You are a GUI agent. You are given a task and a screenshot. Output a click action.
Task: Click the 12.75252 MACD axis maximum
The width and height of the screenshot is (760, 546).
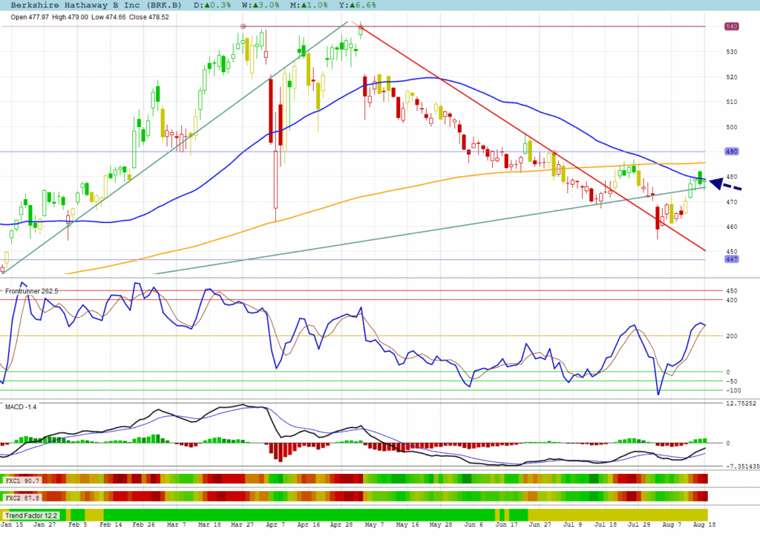741,403
